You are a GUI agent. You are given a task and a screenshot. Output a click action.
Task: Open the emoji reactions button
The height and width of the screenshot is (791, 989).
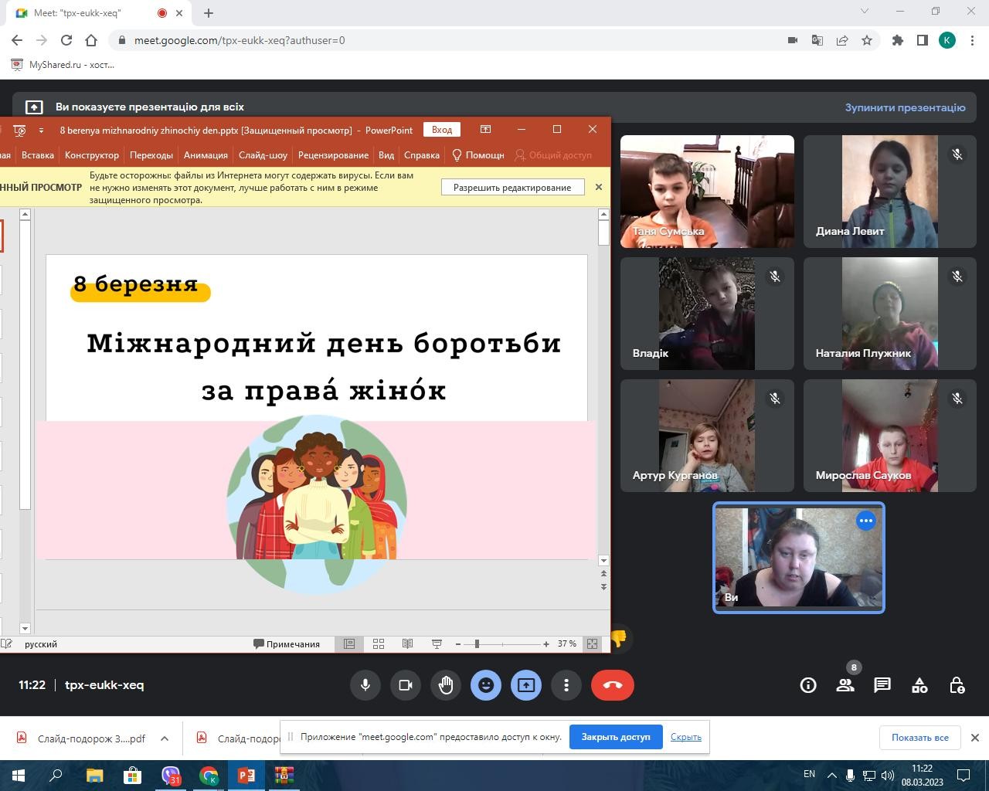coord(486,685)
